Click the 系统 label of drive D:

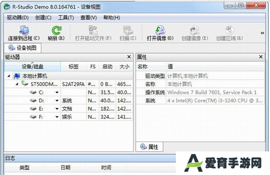67,100
